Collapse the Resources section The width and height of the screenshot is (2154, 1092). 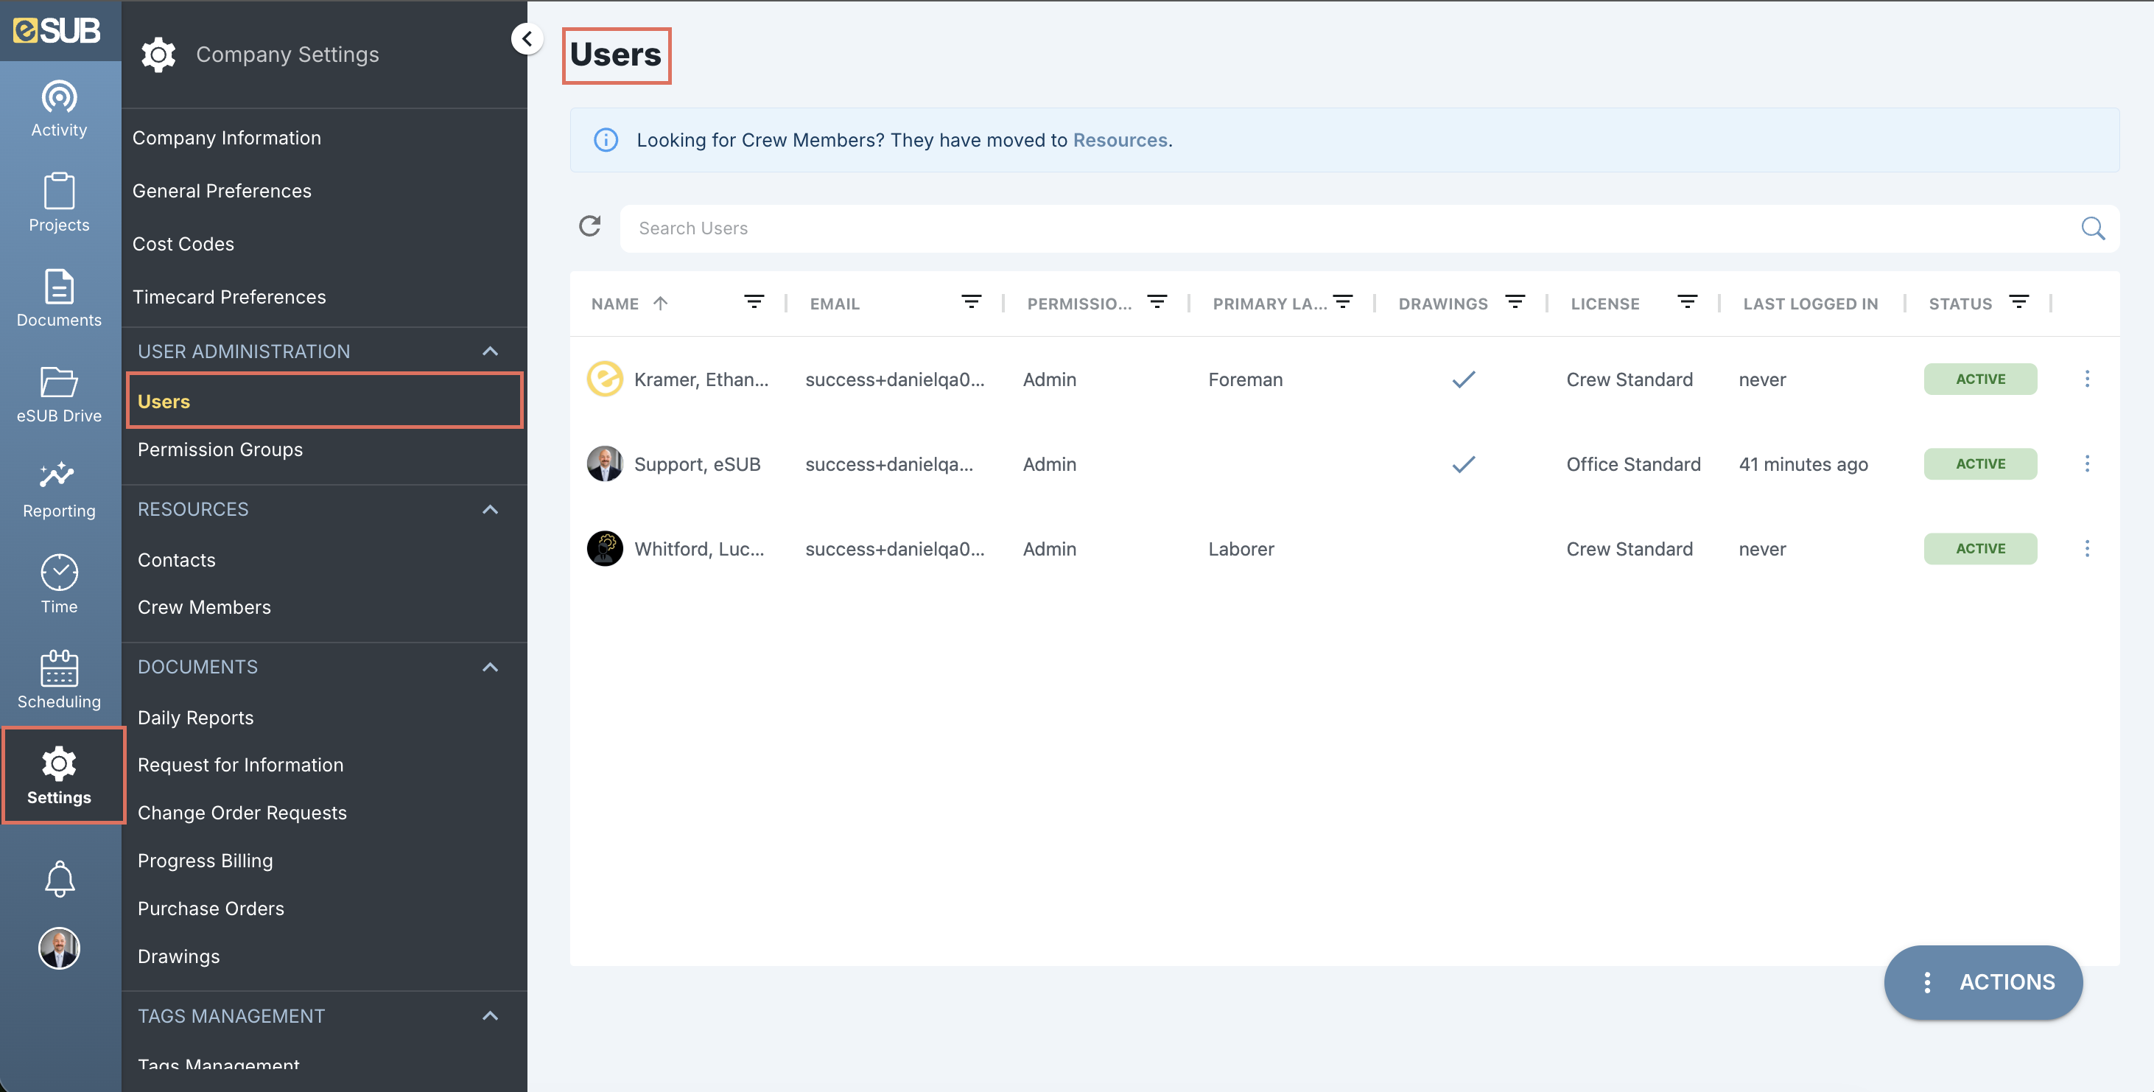pos(491,509)
